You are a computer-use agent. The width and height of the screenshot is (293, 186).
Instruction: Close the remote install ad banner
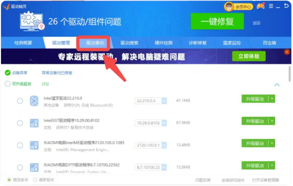coord(287,52)
